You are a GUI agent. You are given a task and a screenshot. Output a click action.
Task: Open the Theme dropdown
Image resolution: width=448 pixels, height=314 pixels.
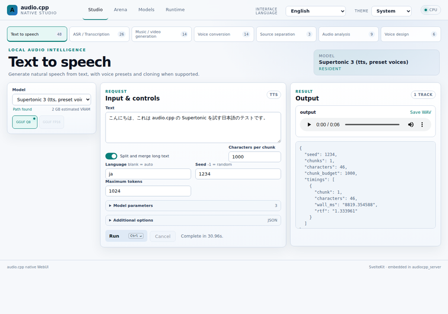point(391,11)
